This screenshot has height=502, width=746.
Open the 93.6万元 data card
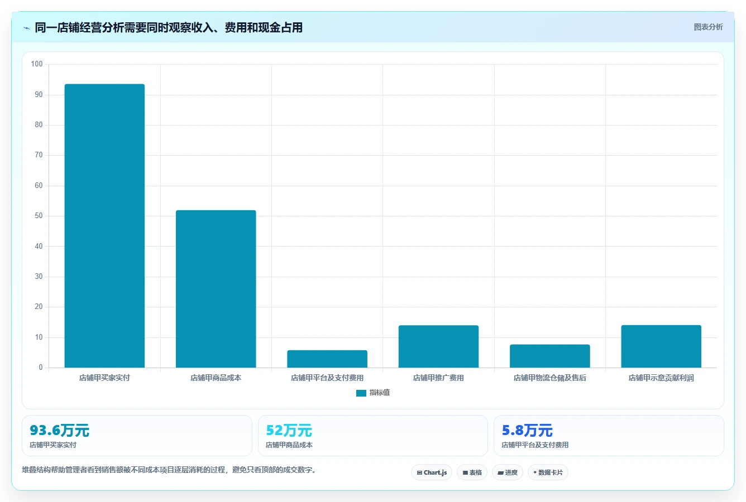(137, 436)
